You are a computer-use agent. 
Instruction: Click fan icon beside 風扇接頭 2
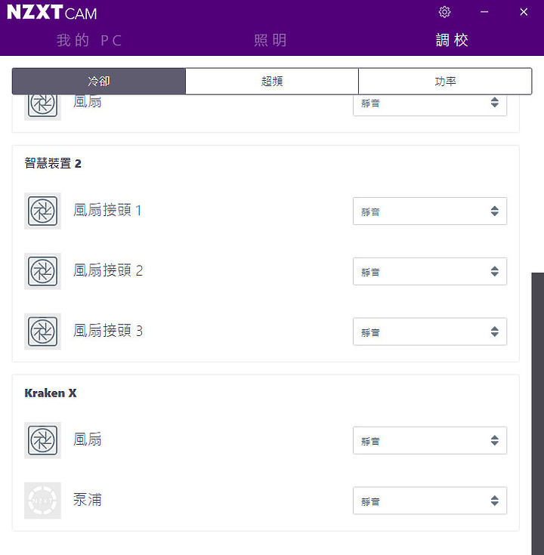(42, 271)
